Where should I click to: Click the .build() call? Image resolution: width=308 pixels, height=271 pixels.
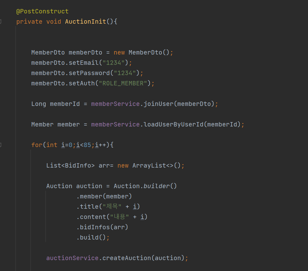coord(91,237)
